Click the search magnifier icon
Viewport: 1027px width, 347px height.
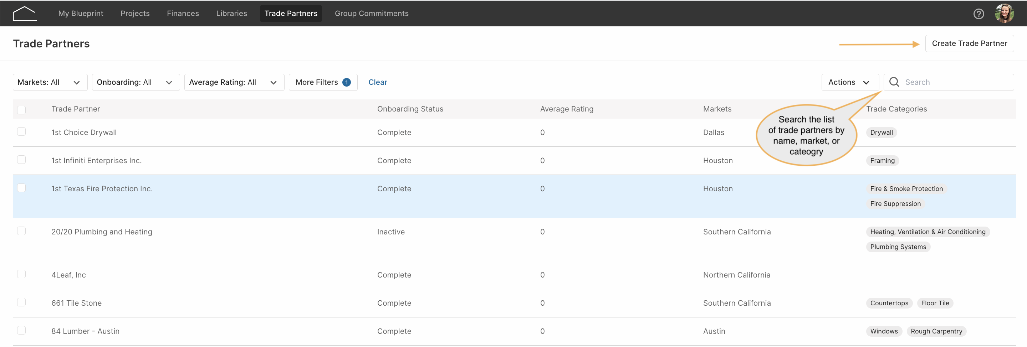point(894,82)
